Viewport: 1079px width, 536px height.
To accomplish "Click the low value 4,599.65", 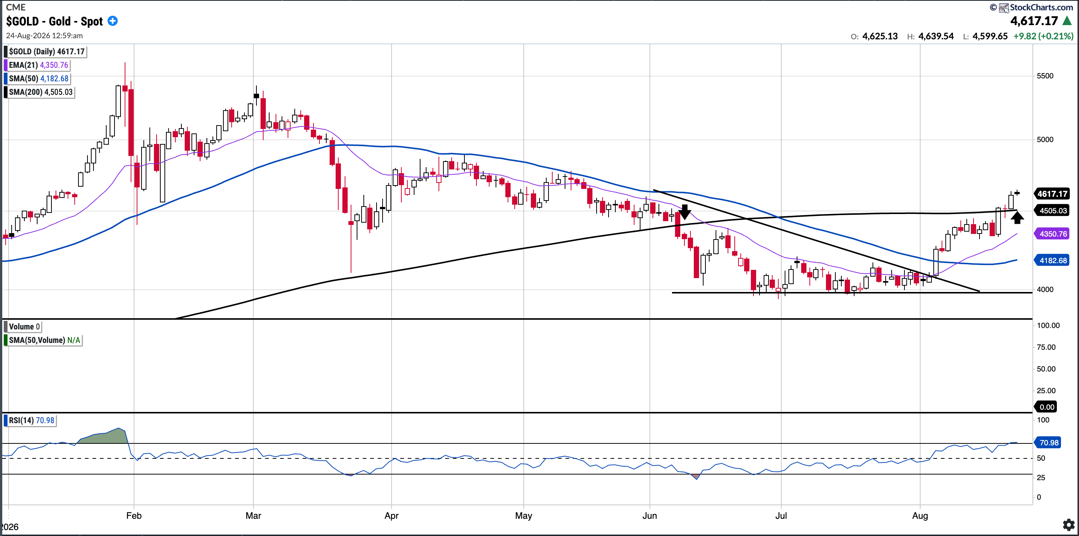I will coord(990,36).
